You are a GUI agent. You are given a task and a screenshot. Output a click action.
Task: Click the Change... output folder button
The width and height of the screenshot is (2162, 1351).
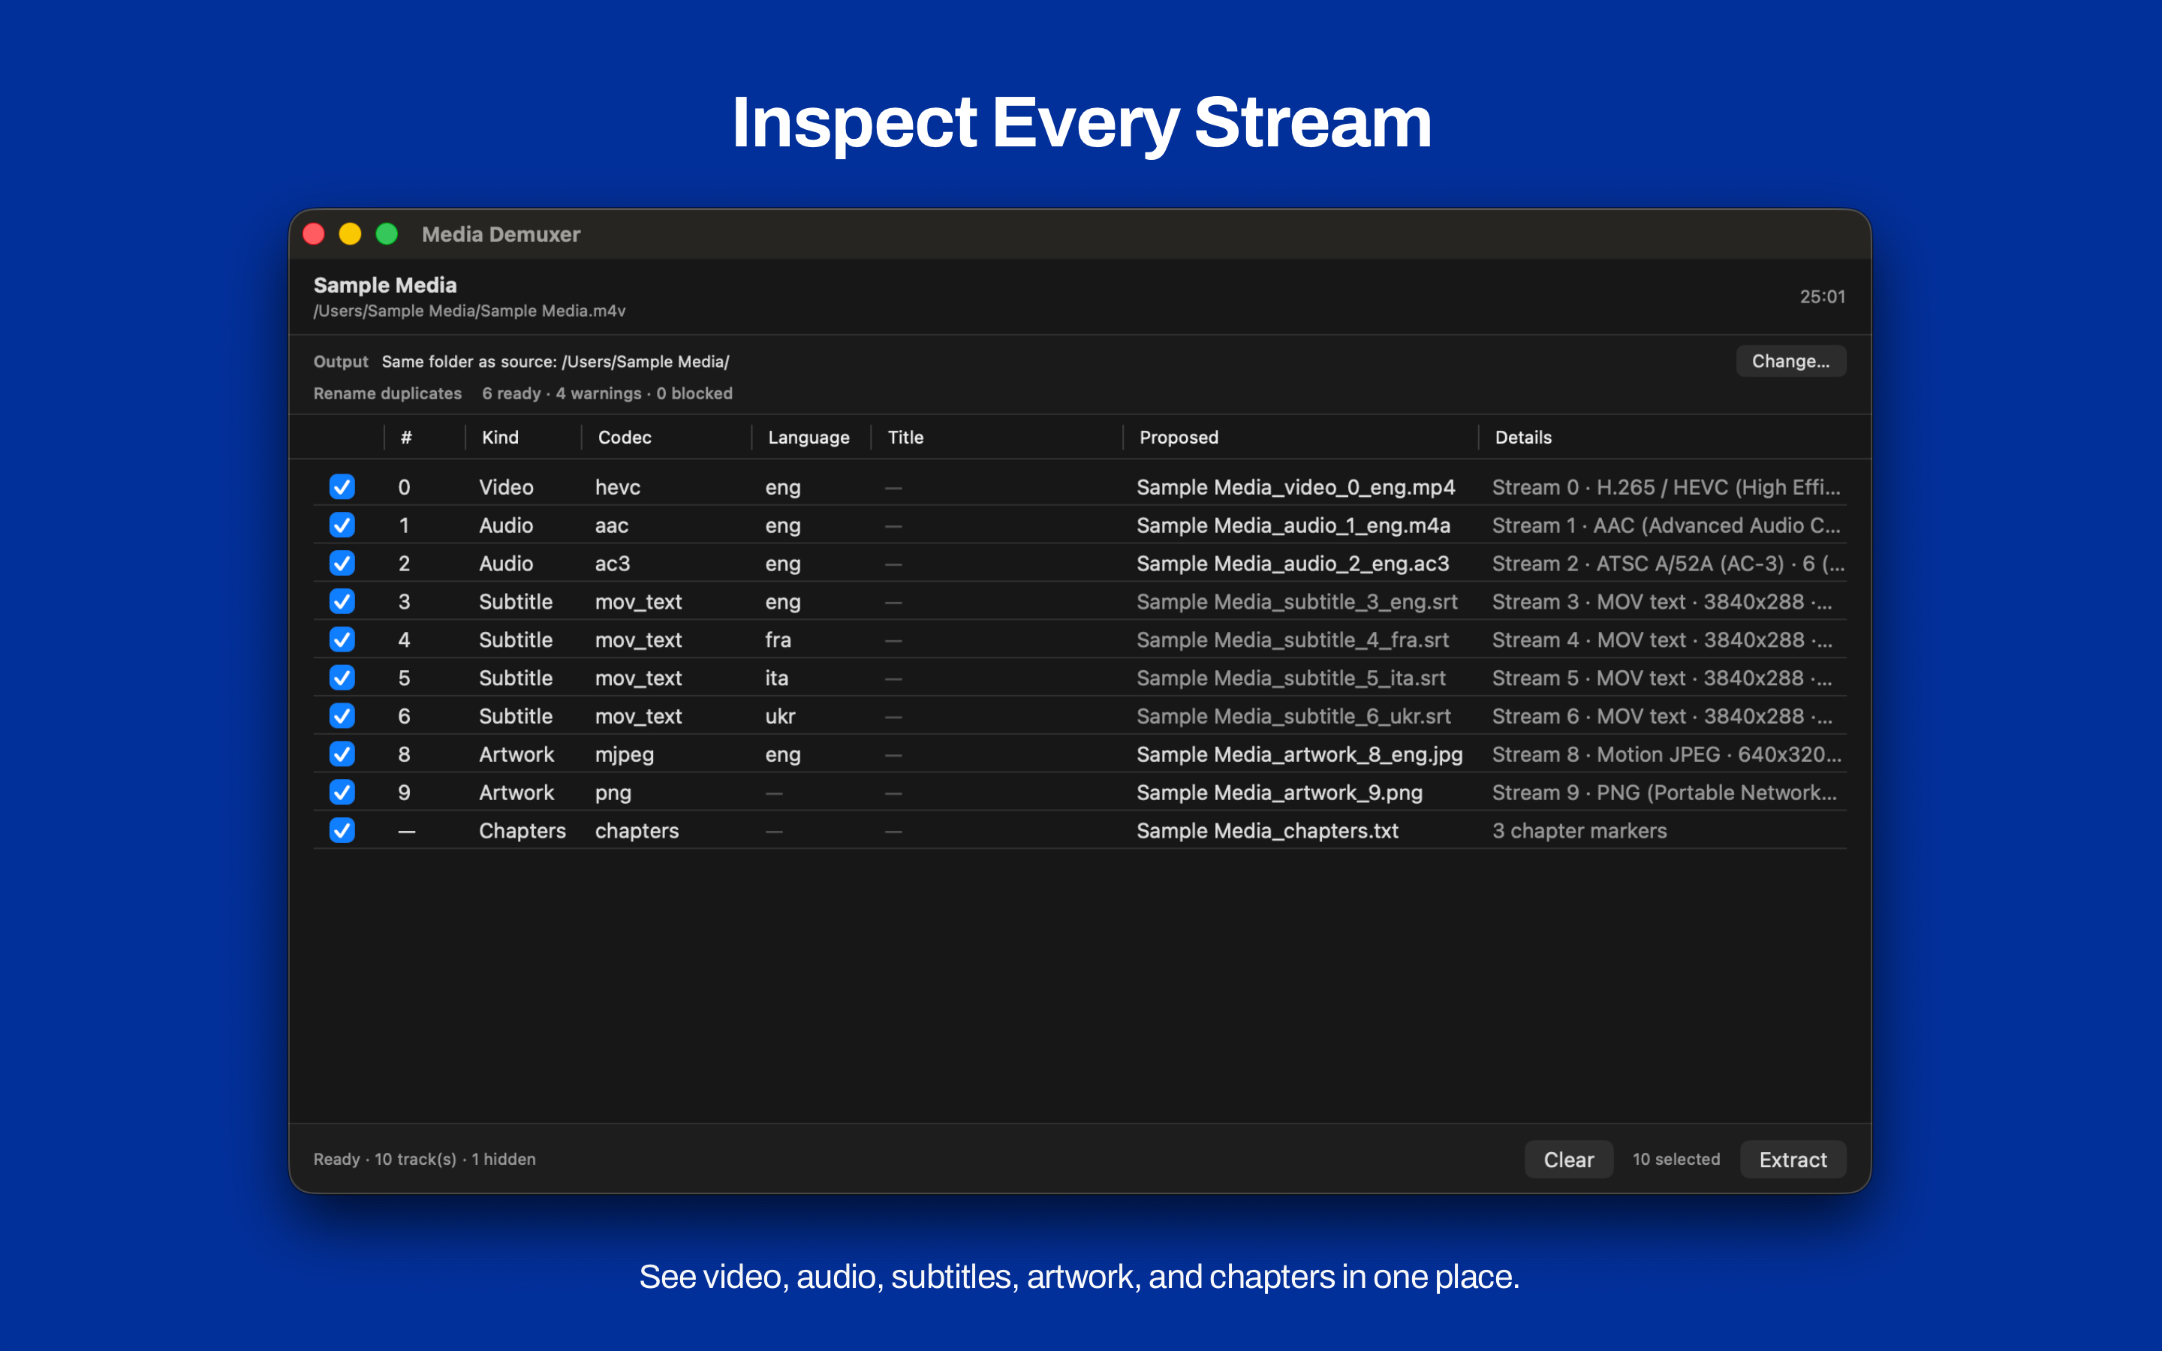pyautogui.click(x=1790, y=361)
